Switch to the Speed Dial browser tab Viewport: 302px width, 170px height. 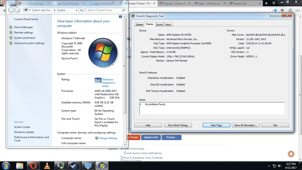[245, 4]
